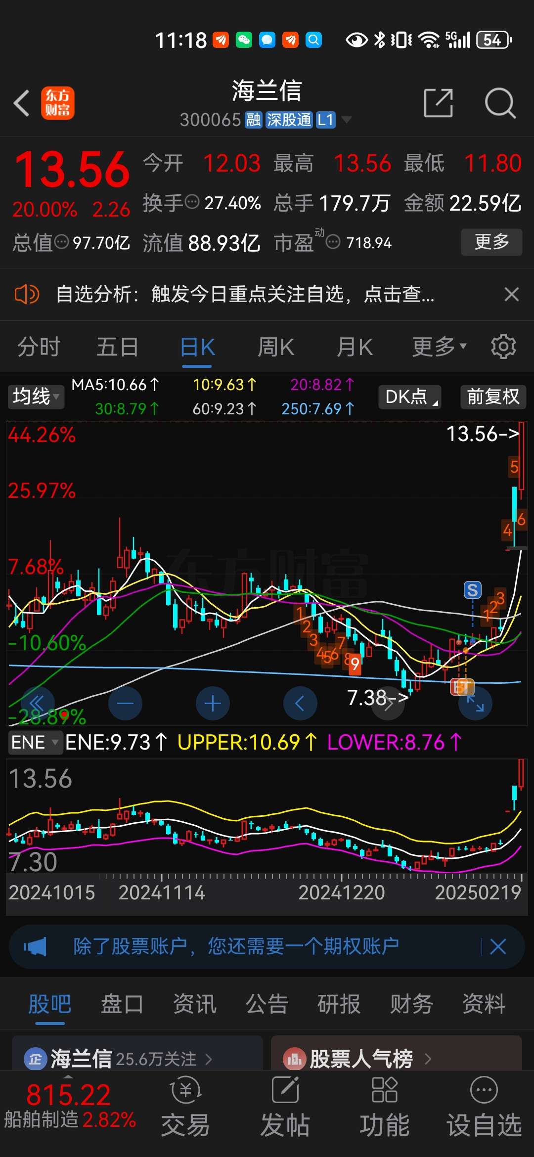Open chart settings gear icon
The width and height of the screenshot is (534, 1157).
pyautogui.click(x=503, y=347)
